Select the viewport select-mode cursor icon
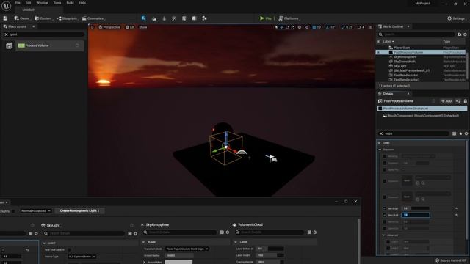 coord(276,27)
